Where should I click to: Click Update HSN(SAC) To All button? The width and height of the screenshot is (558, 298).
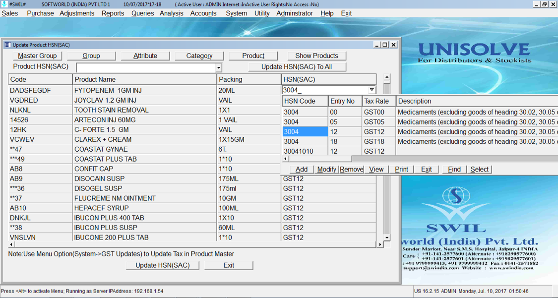pos(297,67)
